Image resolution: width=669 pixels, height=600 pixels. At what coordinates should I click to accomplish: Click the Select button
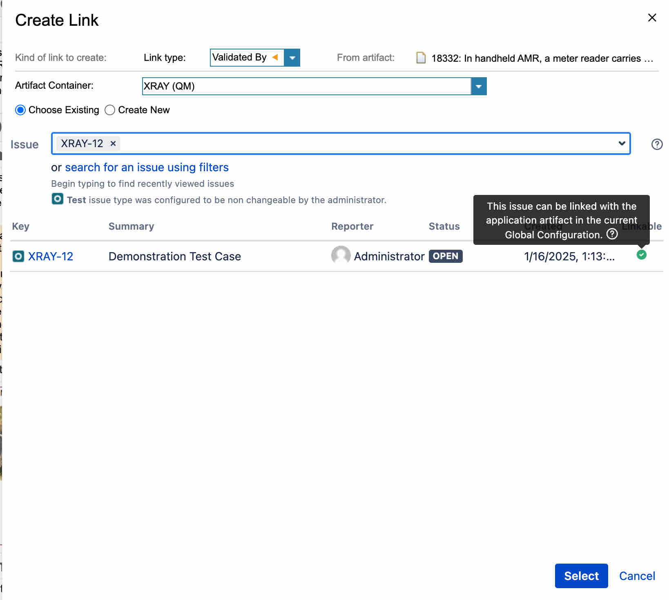581,575
